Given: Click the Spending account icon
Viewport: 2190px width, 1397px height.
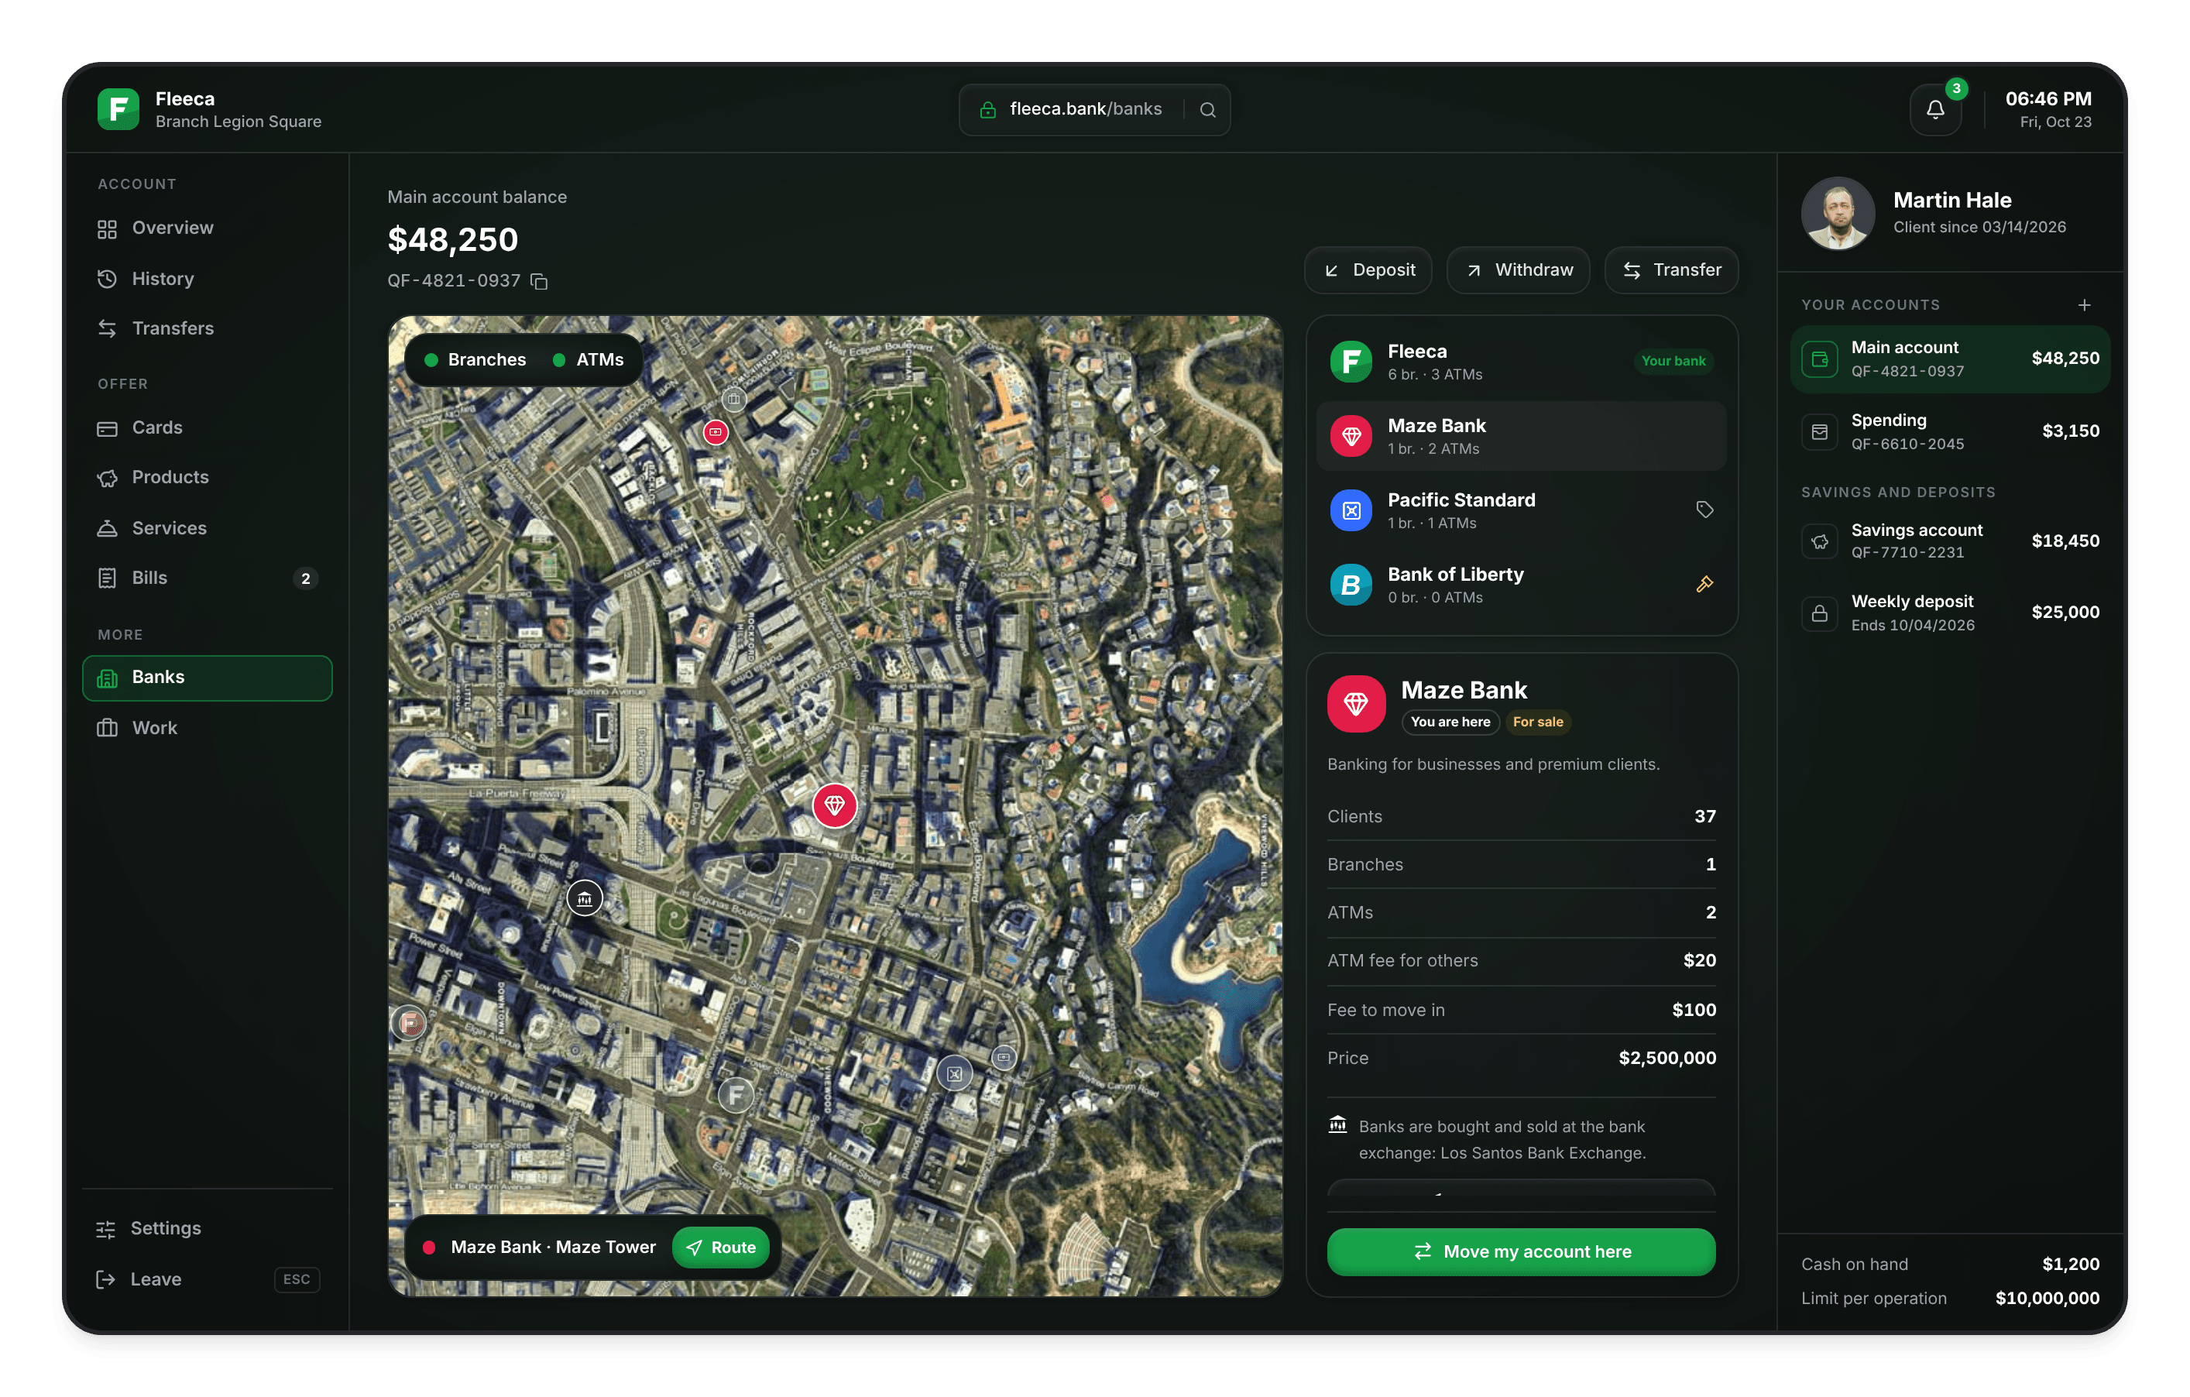Looking at the screenshot, I should (1819, 432).
